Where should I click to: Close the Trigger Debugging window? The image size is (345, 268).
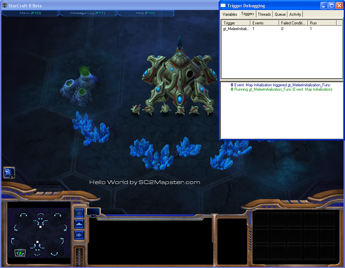pos(340,5)
